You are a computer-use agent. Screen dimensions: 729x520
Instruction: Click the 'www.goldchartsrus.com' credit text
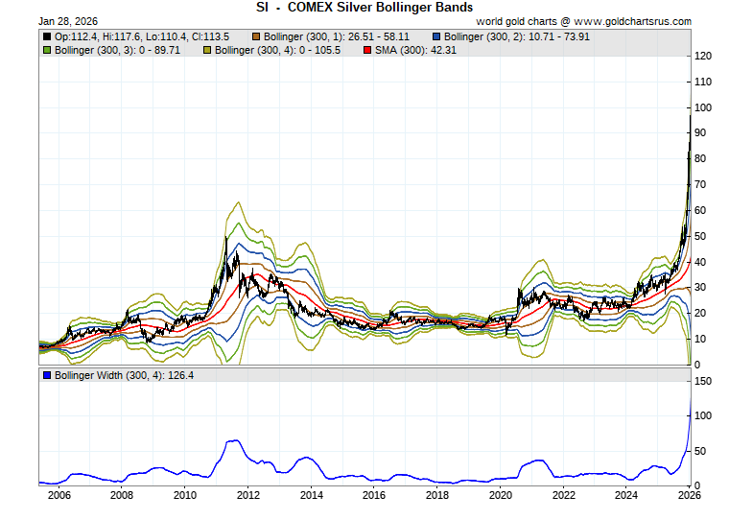coord(632,21)
